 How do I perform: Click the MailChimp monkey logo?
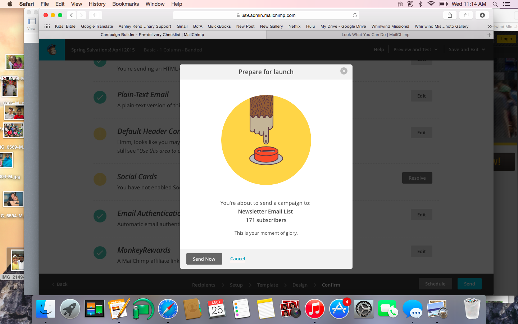[x=52, y=50]
